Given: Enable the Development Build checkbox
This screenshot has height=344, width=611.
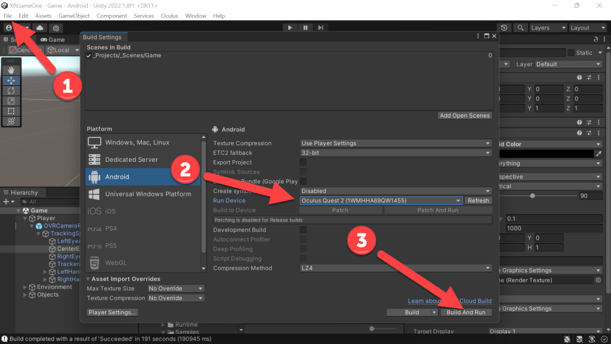Looking at the screenshot, I should pos(303,230).
